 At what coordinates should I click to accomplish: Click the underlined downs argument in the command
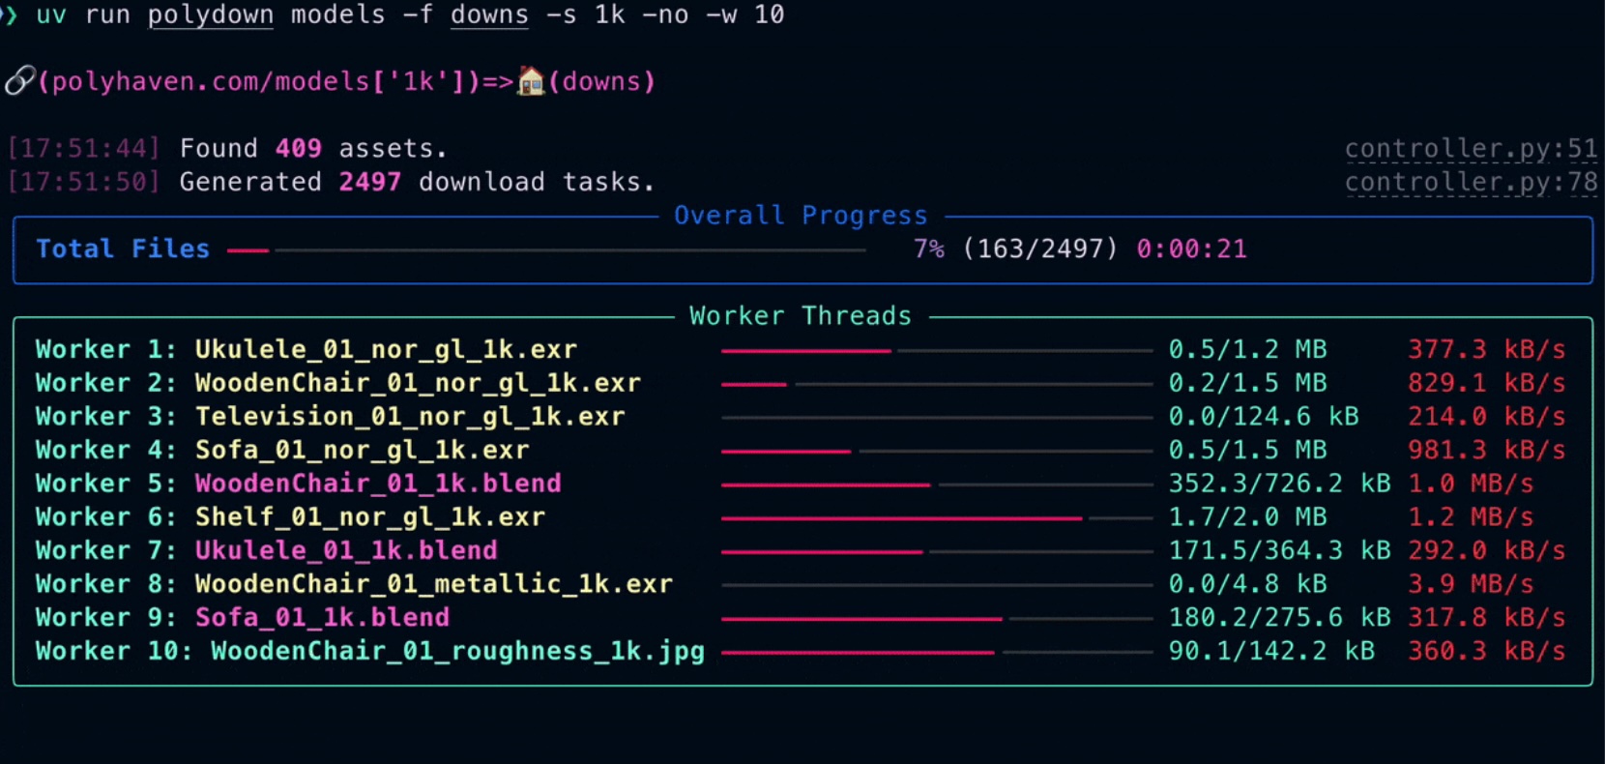(x=489, y=15)
